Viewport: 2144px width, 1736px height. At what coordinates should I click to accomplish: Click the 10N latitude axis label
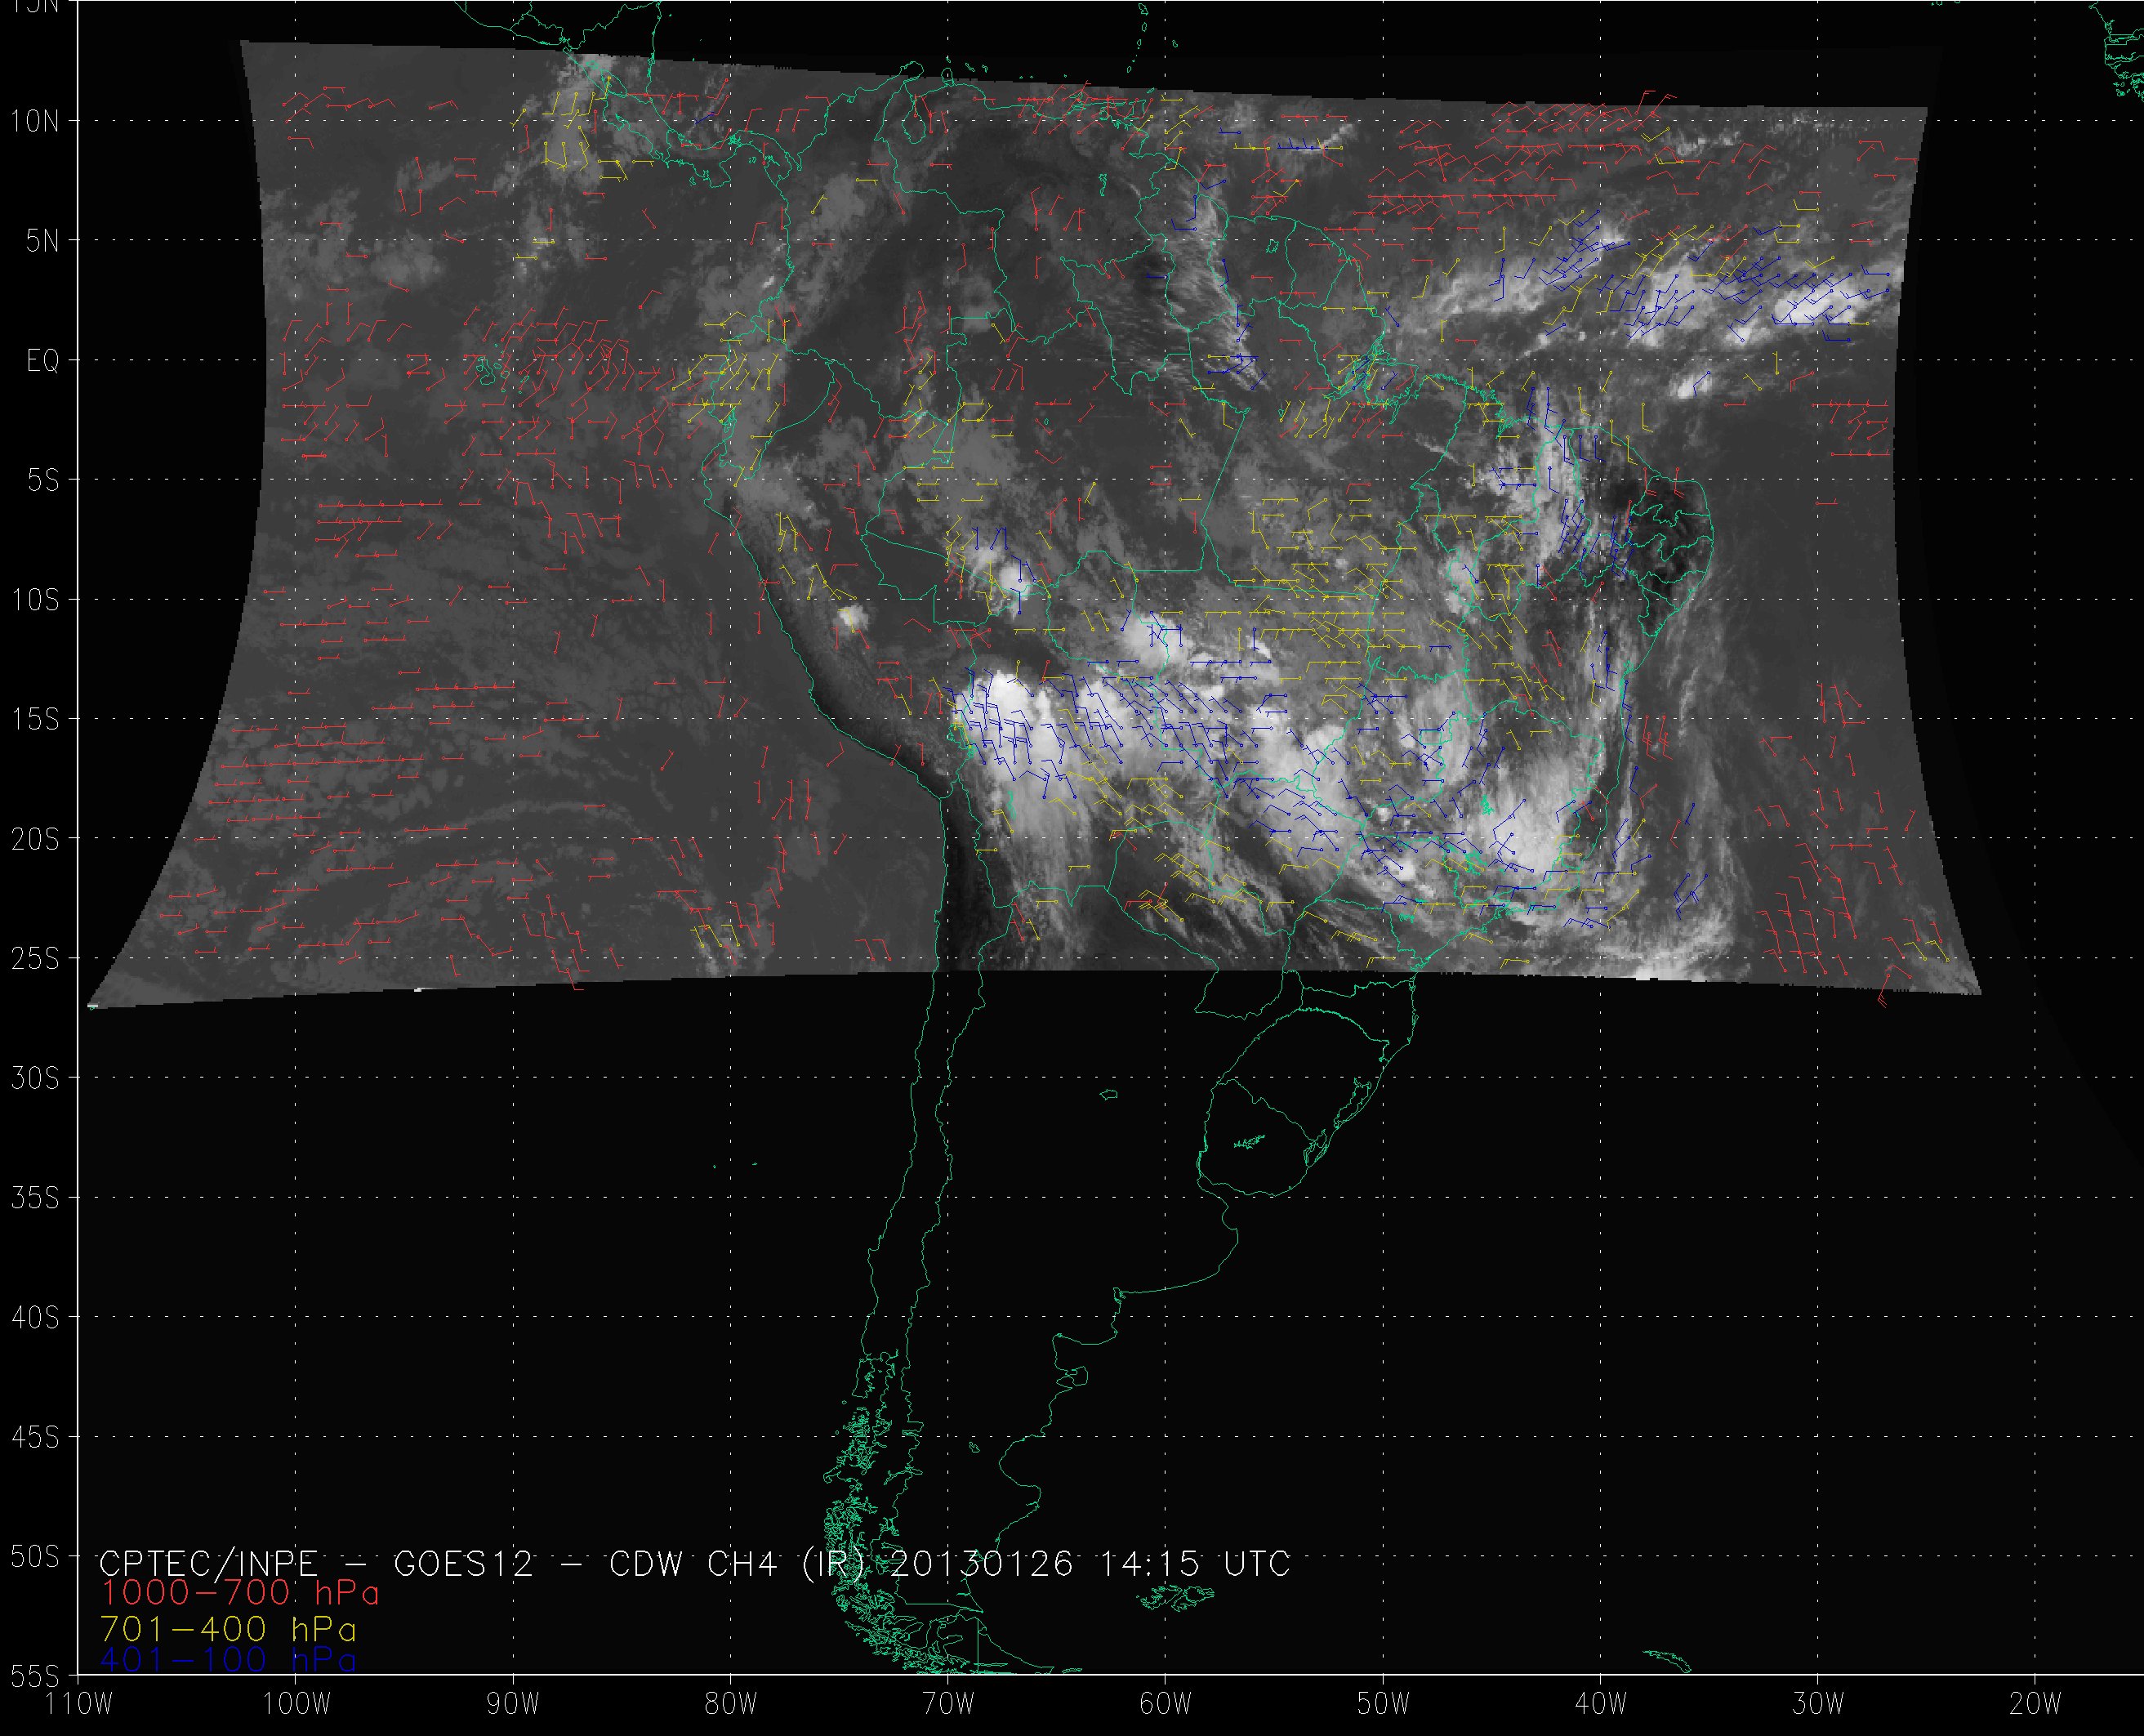tap(34, 122)
